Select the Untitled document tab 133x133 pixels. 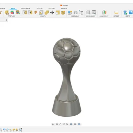[x=64, y=5]
